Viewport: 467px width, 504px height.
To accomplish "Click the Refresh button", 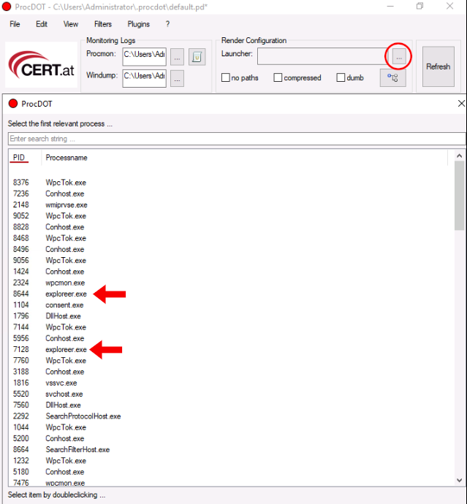I will pyautogui.click(x=438, y=66).
